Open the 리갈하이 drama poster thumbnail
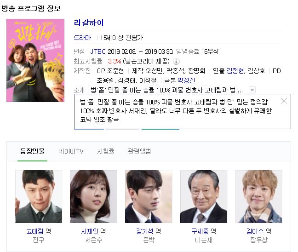This screenshot has width=298, height=252. coord(35,60)
